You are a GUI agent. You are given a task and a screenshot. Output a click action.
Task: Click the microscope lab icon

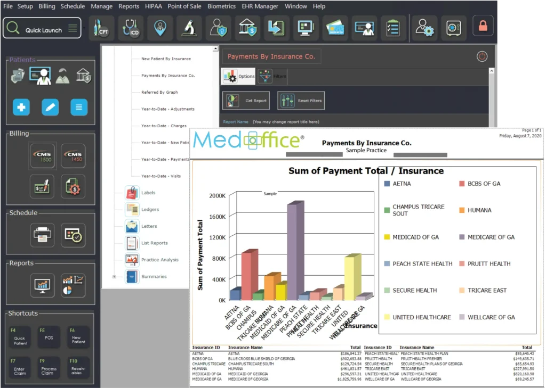click(x=189, y=28)
